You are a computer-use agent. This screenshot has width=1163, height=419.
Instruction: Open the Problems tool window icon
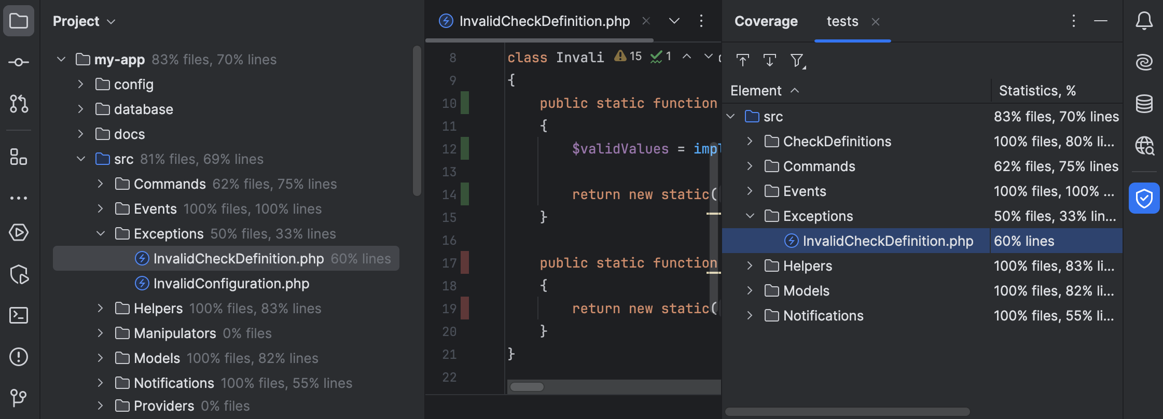pos(19,357)
